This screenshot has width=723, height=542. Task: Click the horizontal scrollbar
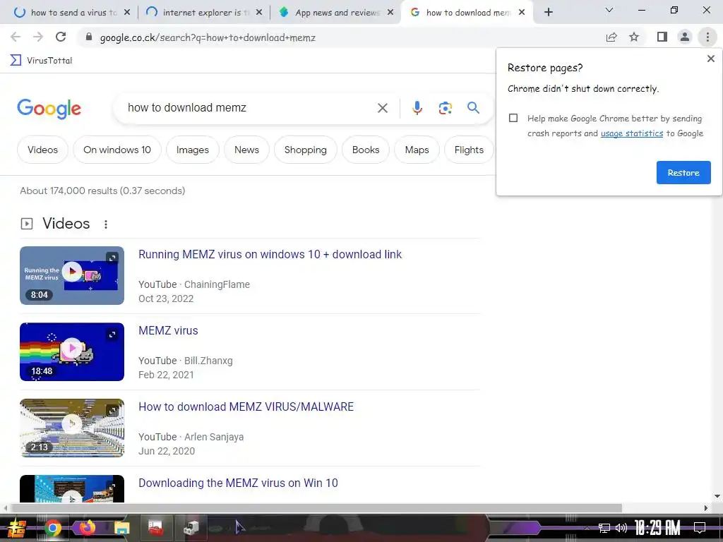pos(316,508)
